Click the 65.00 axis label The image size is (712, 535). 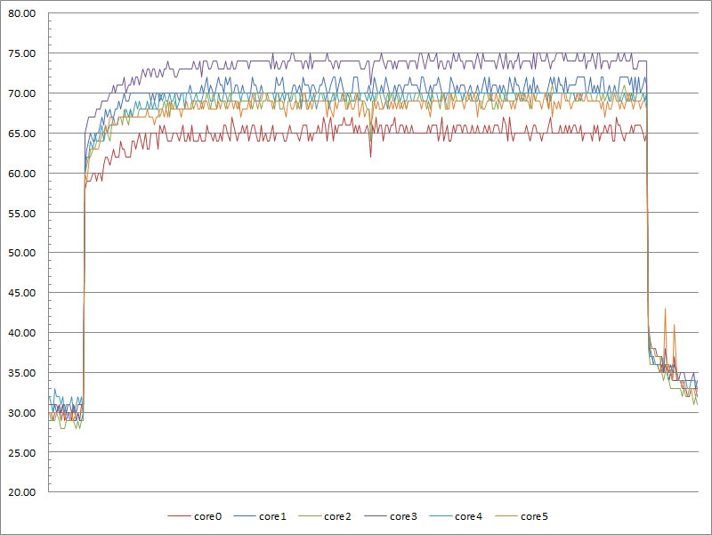21,134
